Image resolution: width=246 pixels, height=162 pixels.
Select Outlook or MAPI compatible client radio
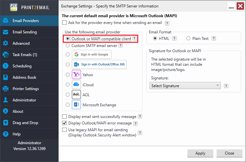click(x=68, y=39)
